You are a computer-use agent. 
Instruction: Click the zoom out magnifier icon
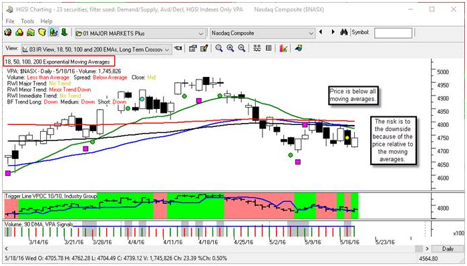pyautogui.click(x=242, y=48)
